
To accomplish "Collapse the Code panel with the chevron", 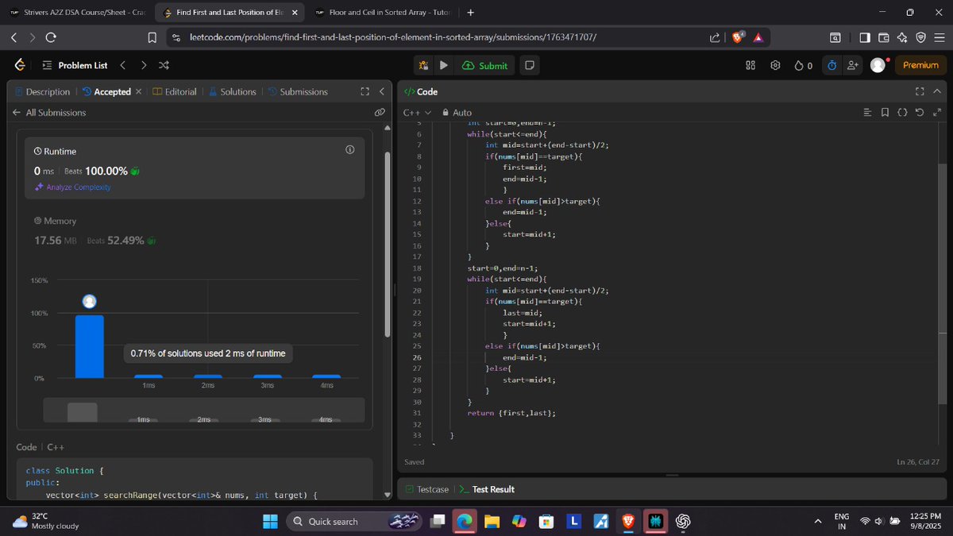I will (x=937, y=91).
